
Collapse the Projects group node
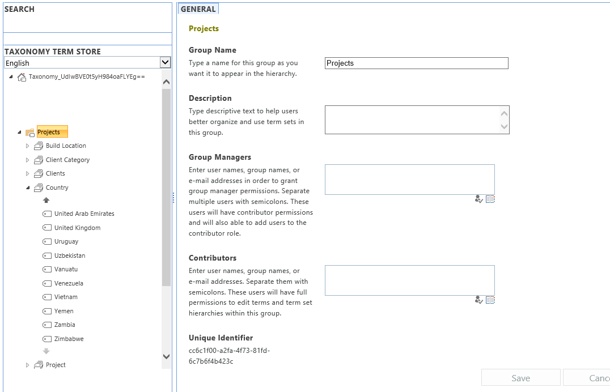click(x=19, y=133)
